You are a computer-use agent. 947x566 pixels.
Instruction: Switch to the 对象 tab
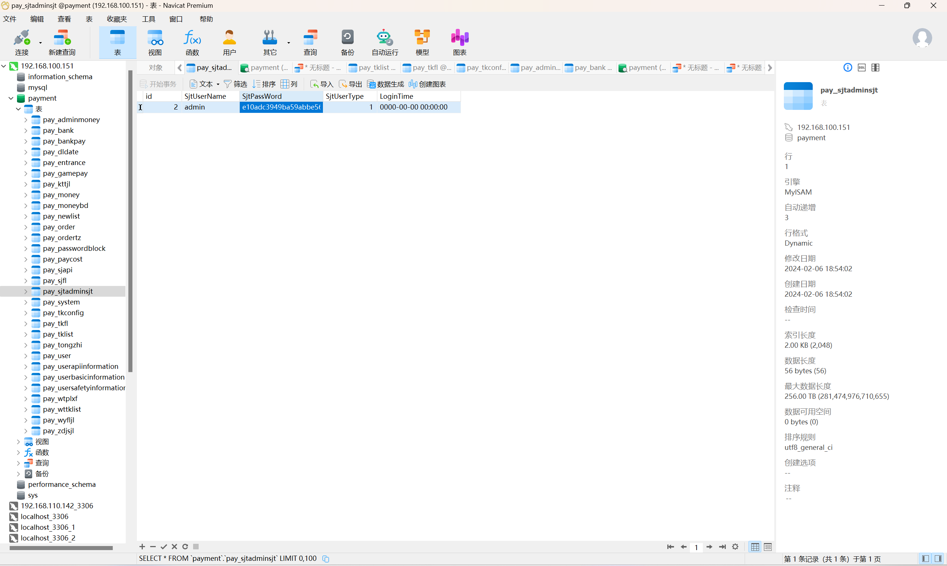(156, 67)
